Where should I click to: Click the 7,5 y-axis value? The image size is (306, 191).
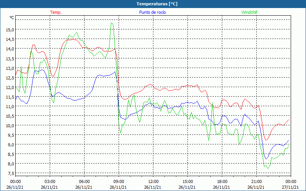11,173
